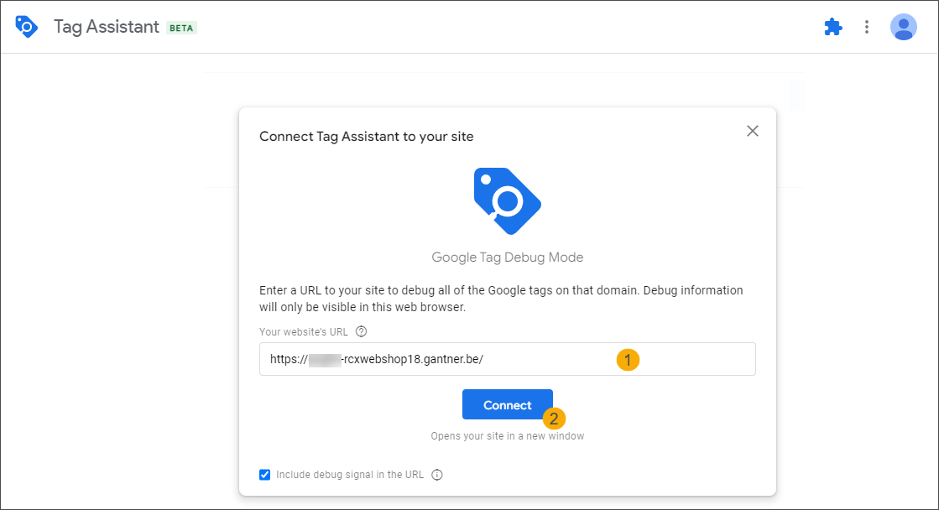Viewport: 939px width, 510px height.
Task: Dismiss the dialog using the X button
Action: 753,131
